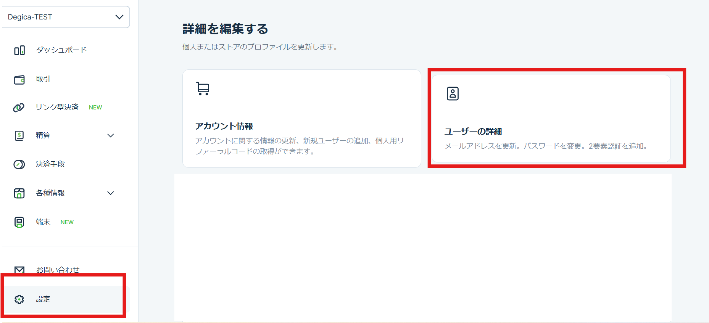Click the wallet icon for 取引
This screenshot has height=323, width=709.
click(19, 79)
